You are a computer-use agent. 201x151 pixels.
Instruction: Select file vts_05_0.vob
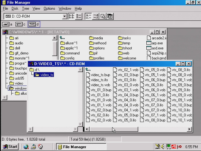pyautogui.click(x=153, y=70)
